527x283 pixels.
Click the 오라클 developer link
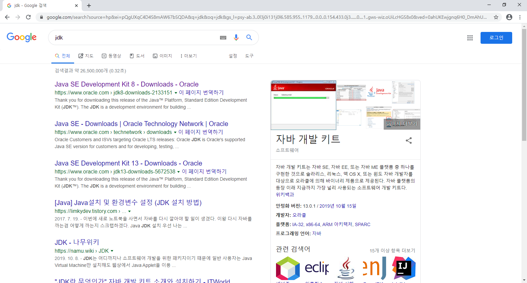[299, 215]
